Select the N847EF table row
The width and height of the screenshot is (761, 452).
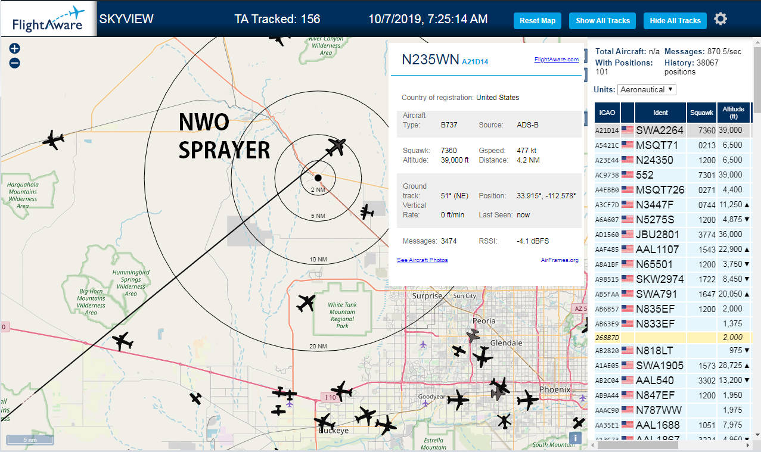click(672, 395)
